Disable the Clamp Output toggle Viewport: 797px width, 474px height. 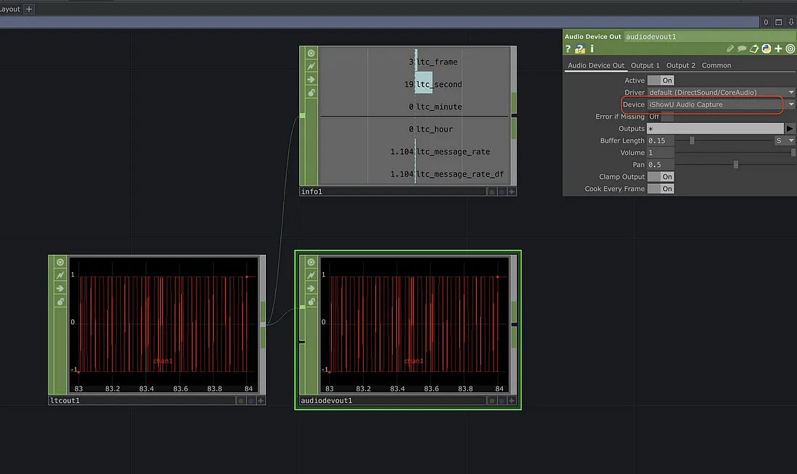(x=660, y=177)
